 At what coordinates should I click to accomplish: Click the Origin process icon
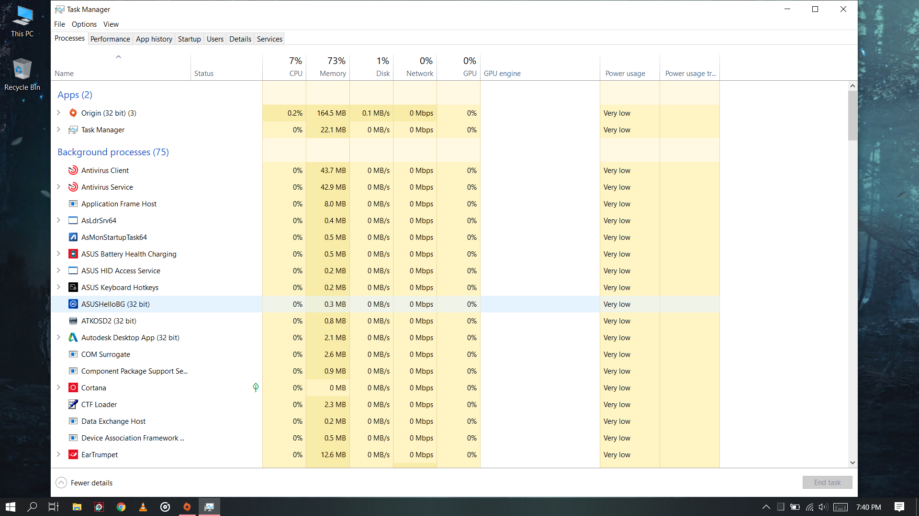click(x=73, y=113)
